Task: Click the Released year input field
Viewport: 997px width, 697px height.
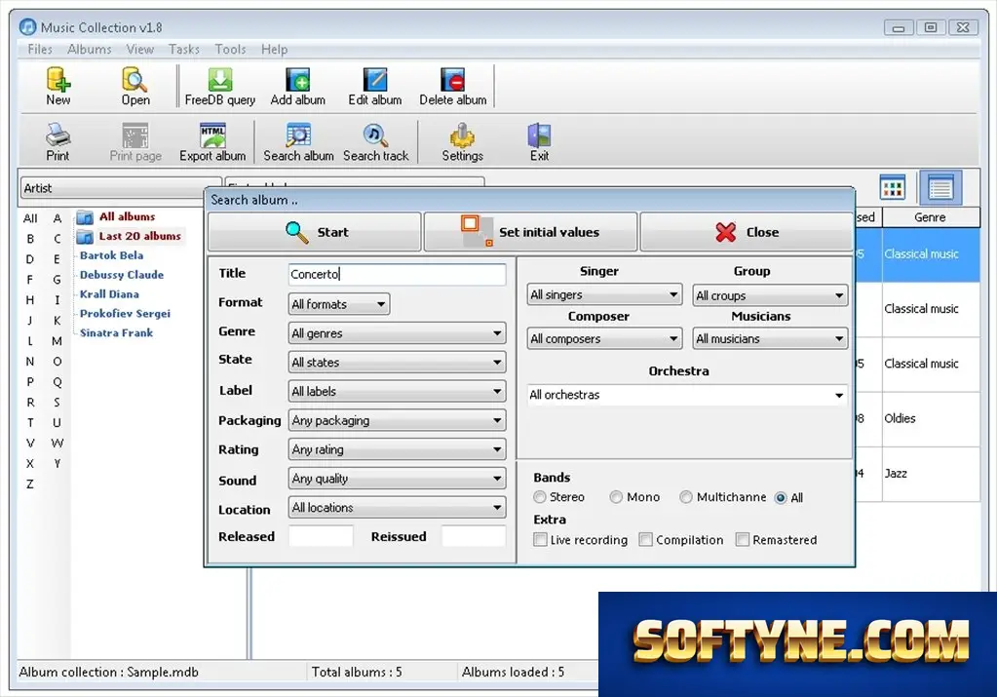Action: click(321, 536)
